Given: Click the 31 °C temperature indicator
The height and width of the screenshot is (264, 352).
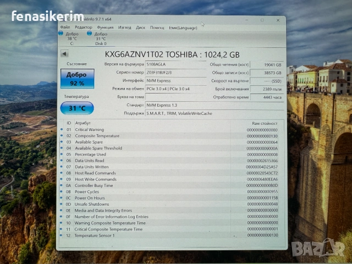Looking at the screenshot, I should point(77,108).
